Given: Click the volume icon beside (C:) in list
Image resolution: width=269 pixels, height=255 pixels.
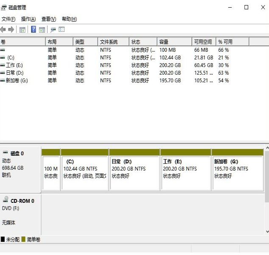Looking at the screenshot, I should [3, 58].
